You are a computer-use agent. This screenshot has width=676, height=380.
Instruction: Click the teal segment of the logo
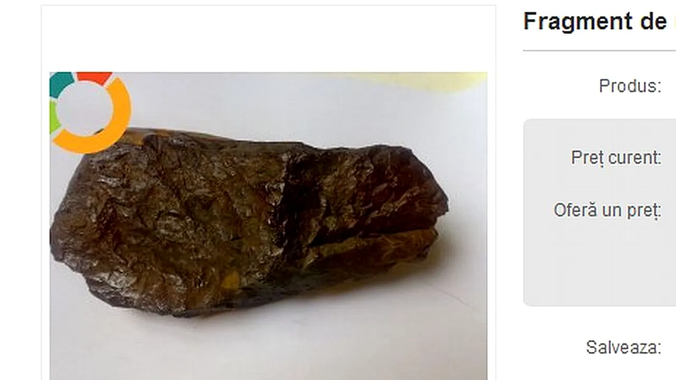click(60, 83)
